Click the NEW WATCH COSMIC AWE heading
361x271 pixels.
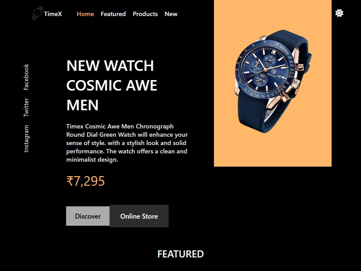click(112, 85)
